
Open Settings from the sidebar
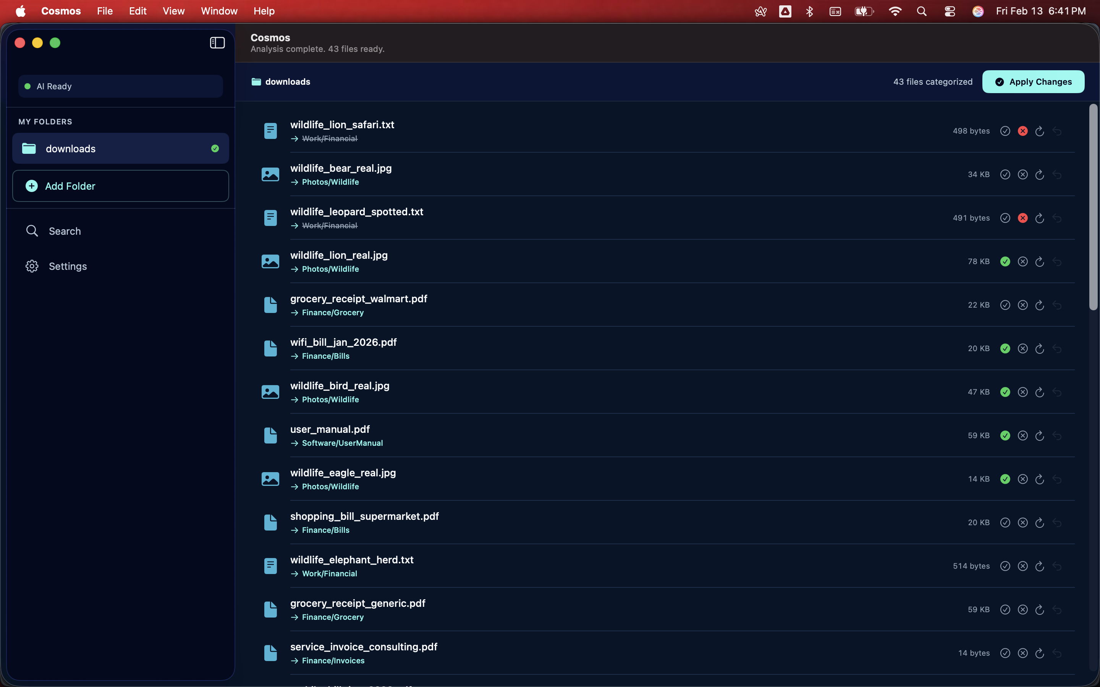[68, 266]
